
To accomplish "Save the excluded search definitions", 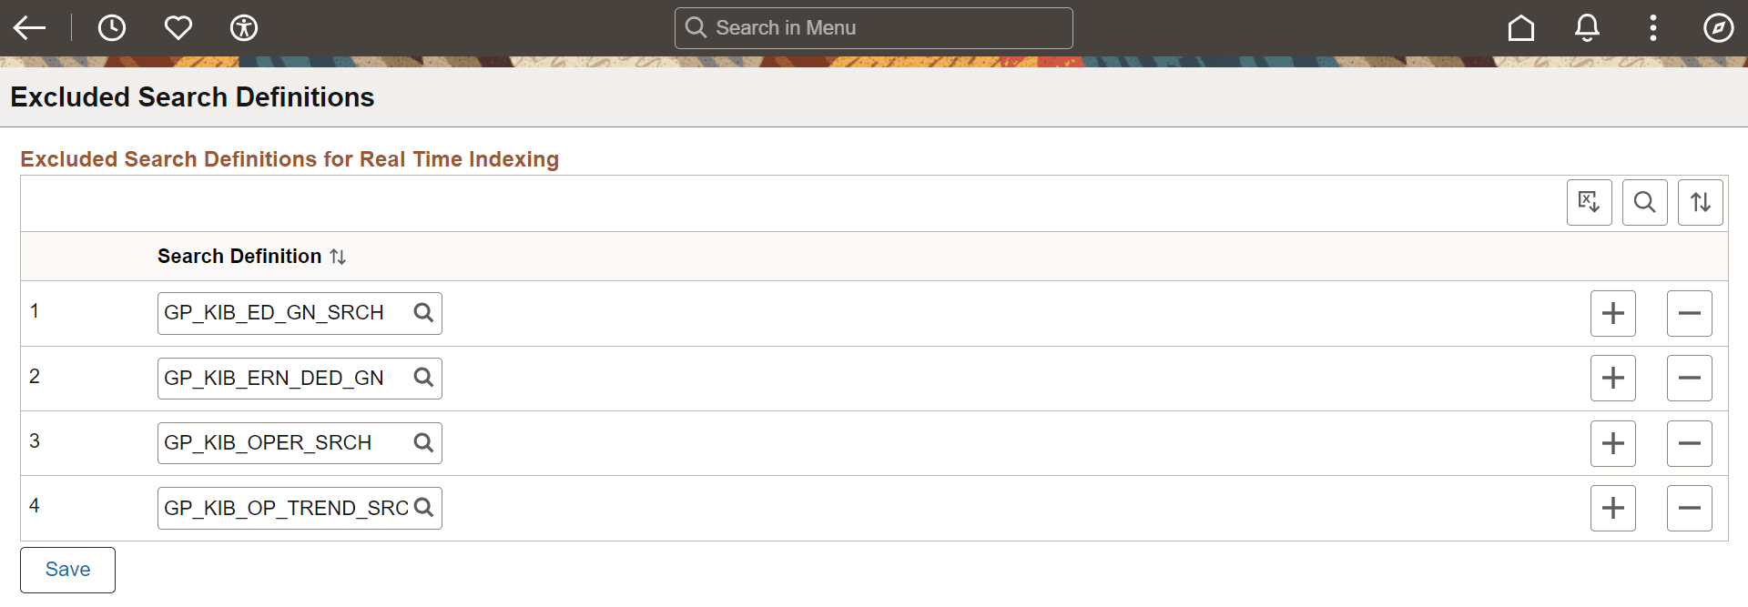I will coord(66,569).
